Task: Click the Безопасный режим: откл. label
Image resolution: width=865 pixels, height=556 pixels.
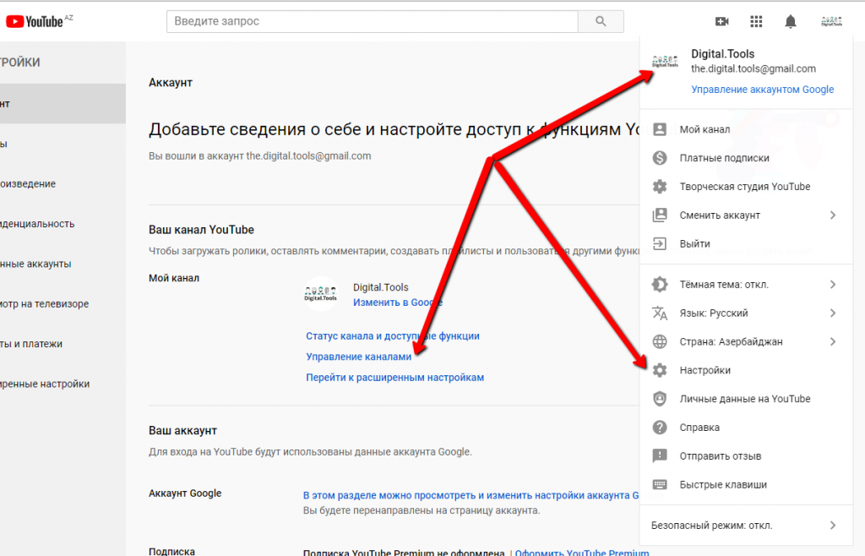Action: 711,526
